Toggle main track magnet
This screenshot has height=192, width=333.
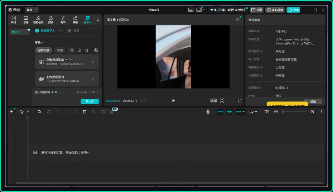(220, 111)
